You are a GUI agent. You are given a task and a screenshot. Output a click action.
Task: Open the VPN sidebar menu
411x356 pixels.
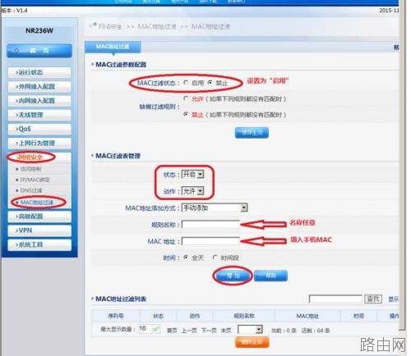tap(39, 230)
